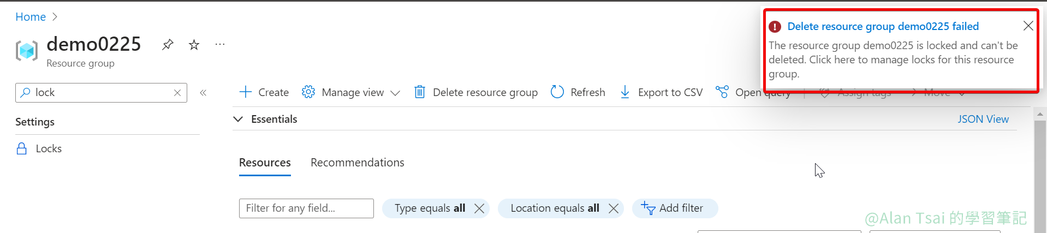This screenshot has height=233, width=1047.
Task: Open Locks in Settings menu
Action: (x=49, y=148)
